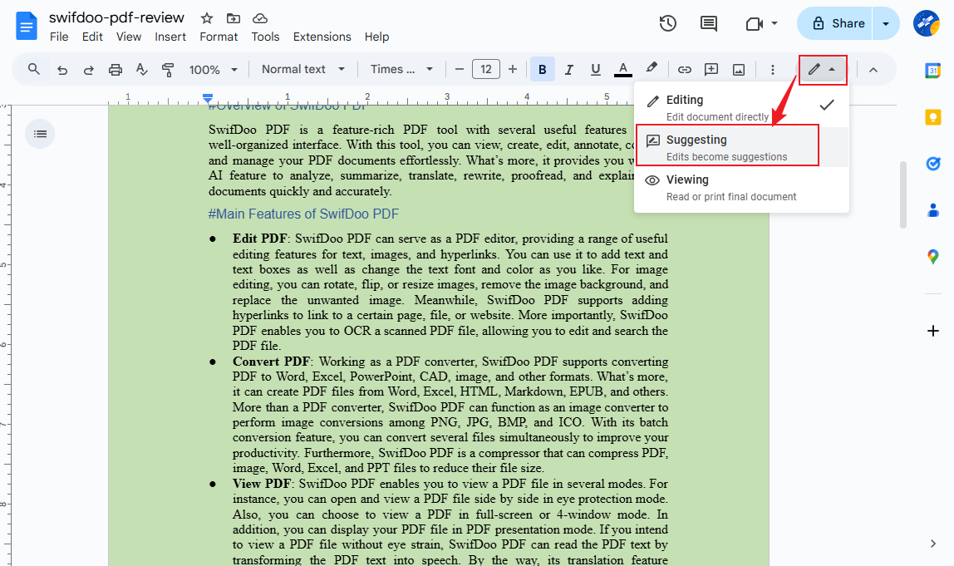Open the text color picker
This screenshot has width=954, height=566.
622,69
